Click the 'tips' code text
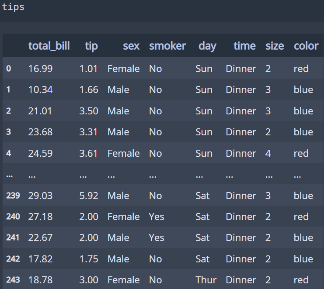 [13, 7]
